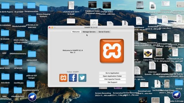Select the Facebook Video Thumbnail.mov file
Viewport: 184px width, 103px height.
point(92,5)
